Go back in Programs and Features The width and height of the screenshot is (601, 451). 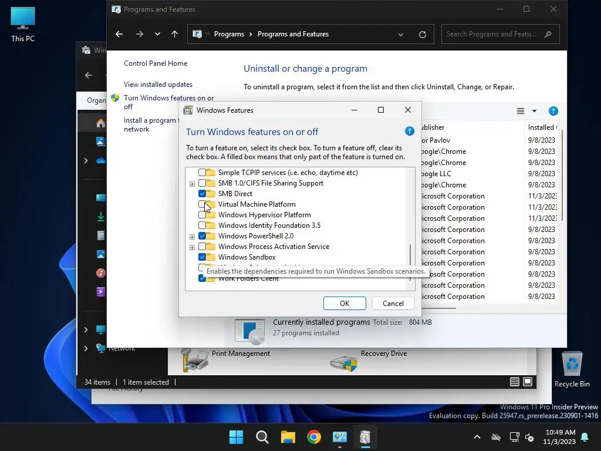(119, 34)
